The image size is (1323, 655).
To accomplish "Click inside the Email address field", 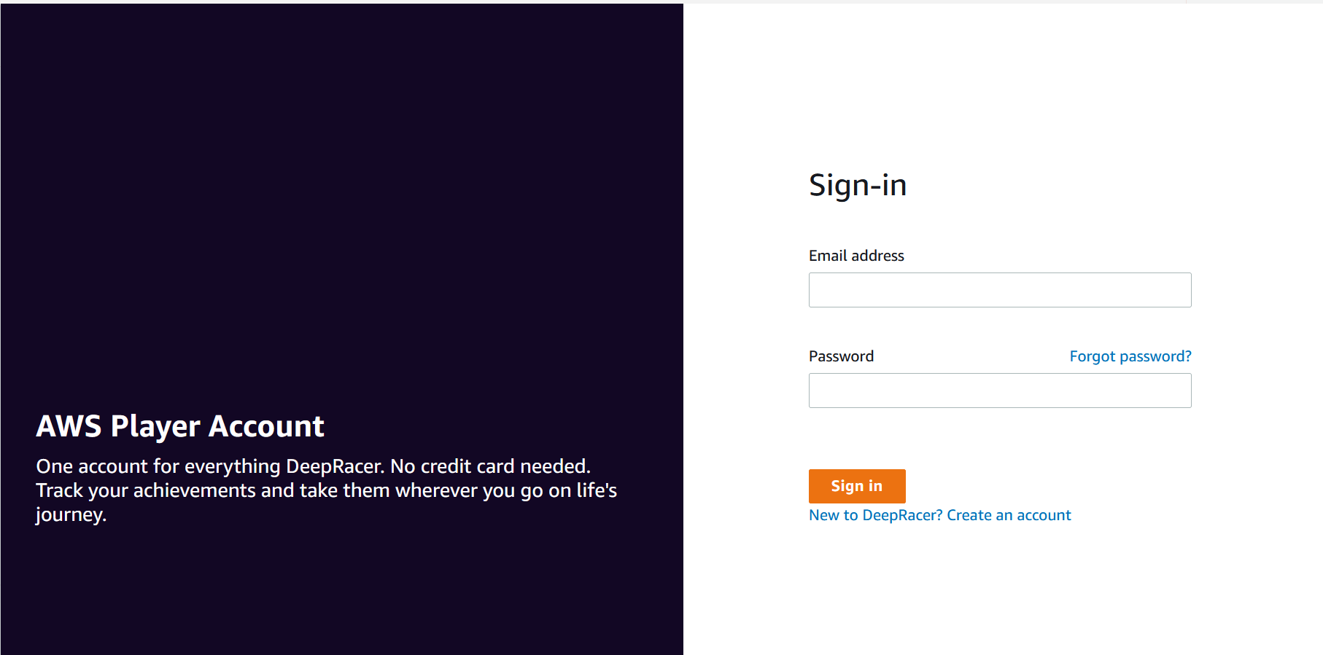I will coord(999,289).
